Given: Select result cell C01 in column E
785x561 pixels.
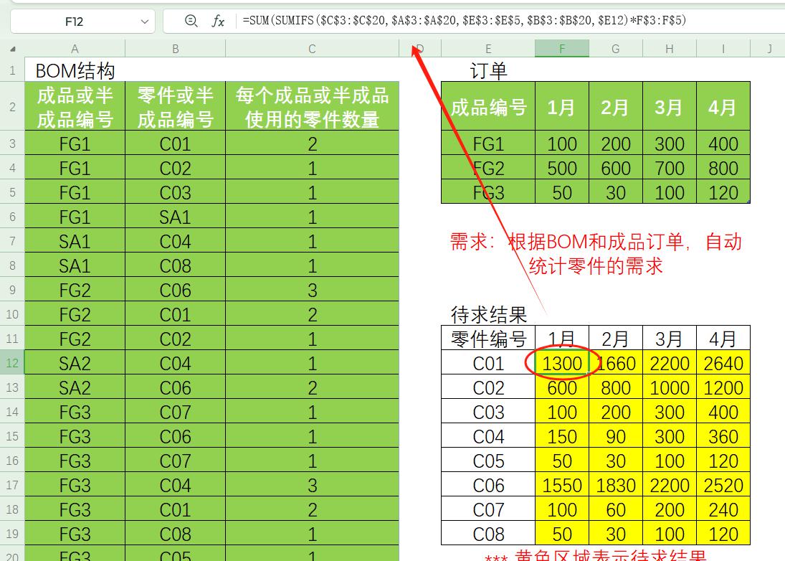Looking at the screenshot, I should (x=488, y=363).
